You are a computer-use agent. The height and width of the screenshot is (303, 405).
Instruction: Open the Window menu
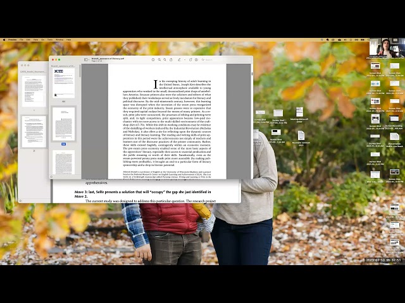coord(59,40)
